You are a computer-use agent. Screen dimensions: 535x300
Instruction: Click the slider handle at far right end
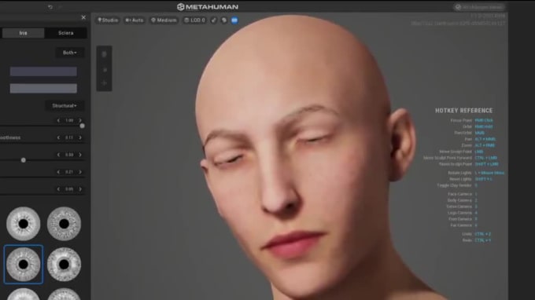click(83, 126)
